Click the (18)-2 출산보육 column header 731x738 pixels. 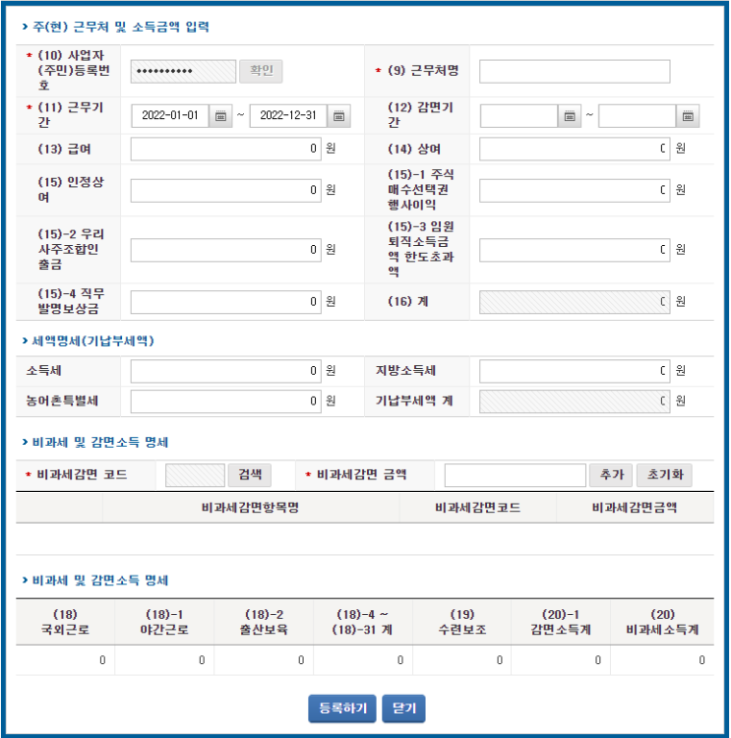(264, 622)
